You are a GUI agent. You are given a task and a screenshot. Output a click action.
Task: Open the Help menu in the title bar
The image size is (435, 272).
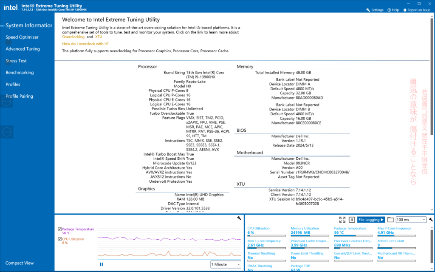393,10
